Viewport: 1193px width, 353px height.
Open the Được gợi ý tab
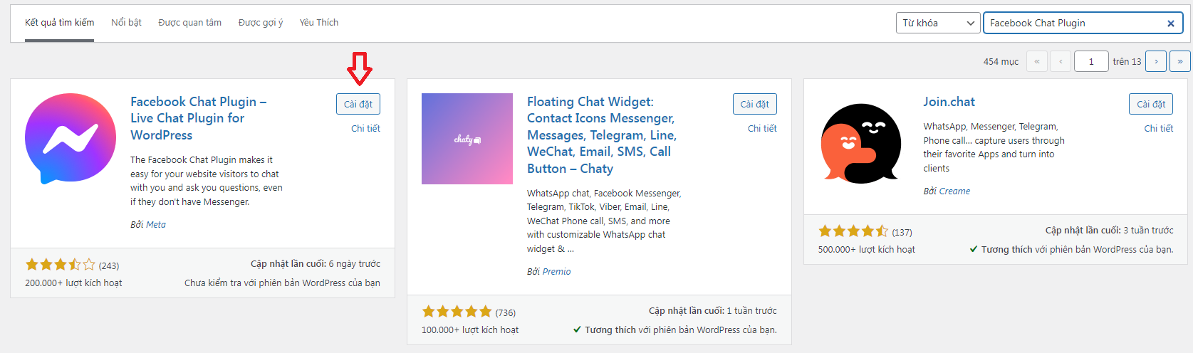click(x=260, y=23)
